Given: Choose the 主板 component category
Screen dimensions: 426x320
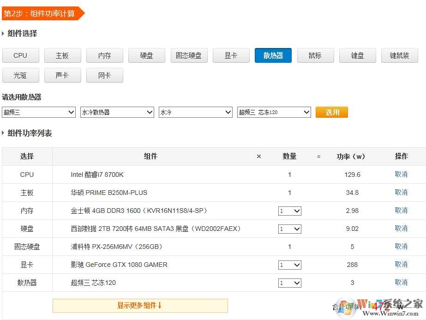Looking at the screenshot, I should click(x=62, y=55).
